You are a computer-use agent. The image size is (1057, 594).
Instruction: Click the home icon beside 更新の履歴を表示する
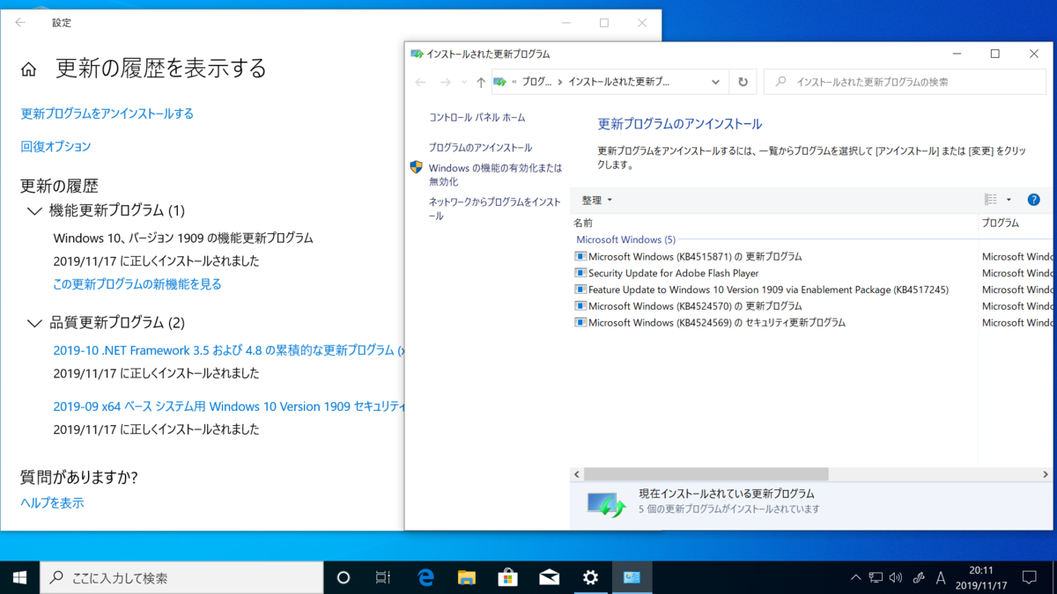(29, 69)
